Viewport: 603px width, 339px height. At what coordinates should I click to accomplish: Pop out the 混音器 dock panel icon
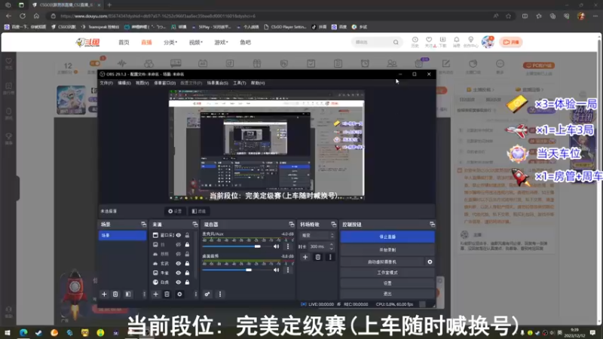click(292, 224)
